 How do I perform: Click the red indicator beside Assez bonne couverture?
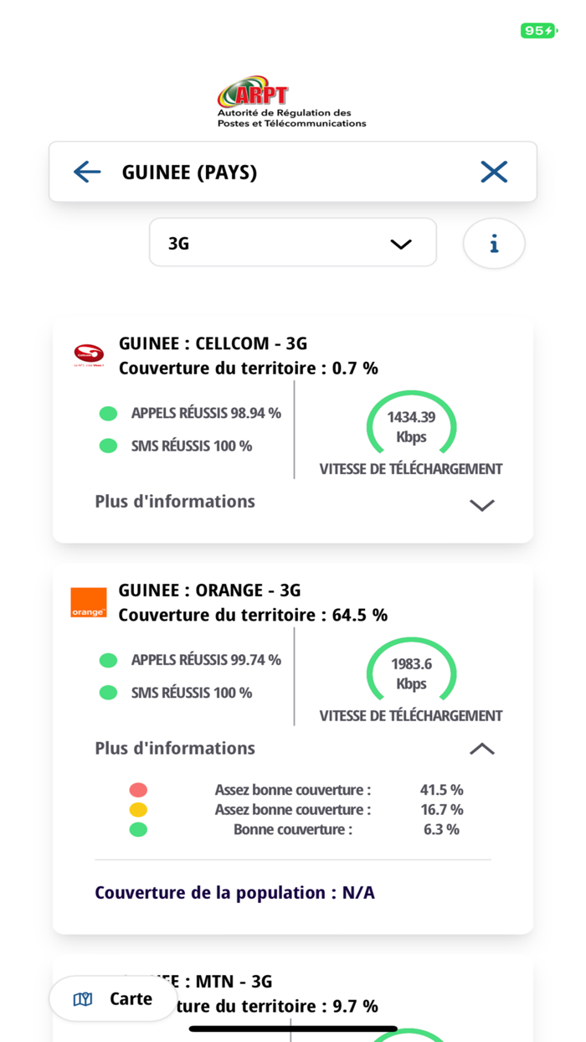coord(138,789)
